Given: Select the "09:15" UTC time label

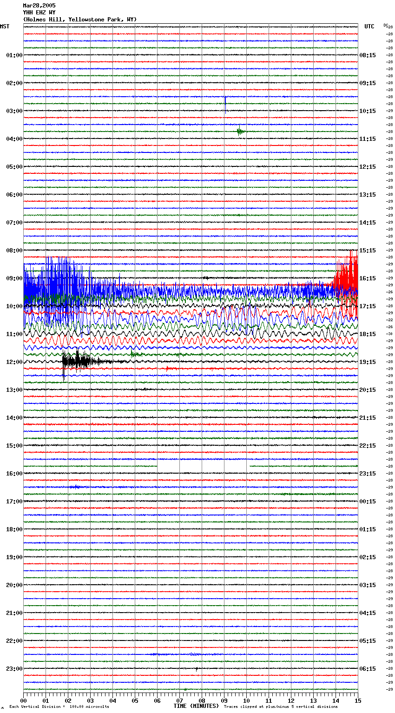Looking at the screenshot, I should (x=368, y=83).
